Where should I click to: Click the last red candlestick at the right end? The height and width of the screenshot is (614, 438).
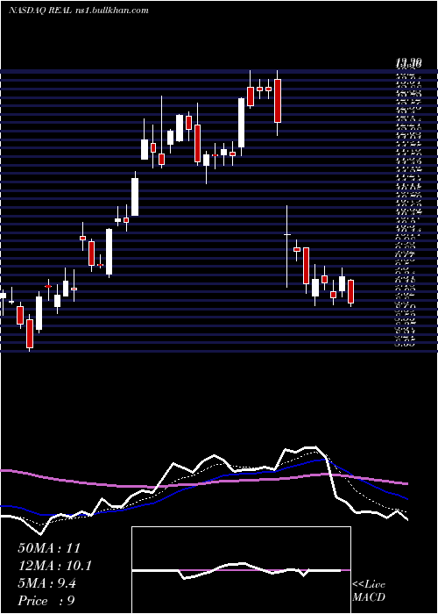[350, 292]
